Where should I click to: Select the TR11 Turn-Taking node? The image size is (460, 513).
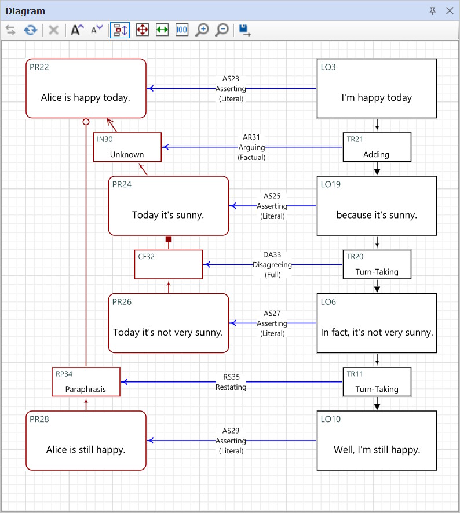[377, 382]
